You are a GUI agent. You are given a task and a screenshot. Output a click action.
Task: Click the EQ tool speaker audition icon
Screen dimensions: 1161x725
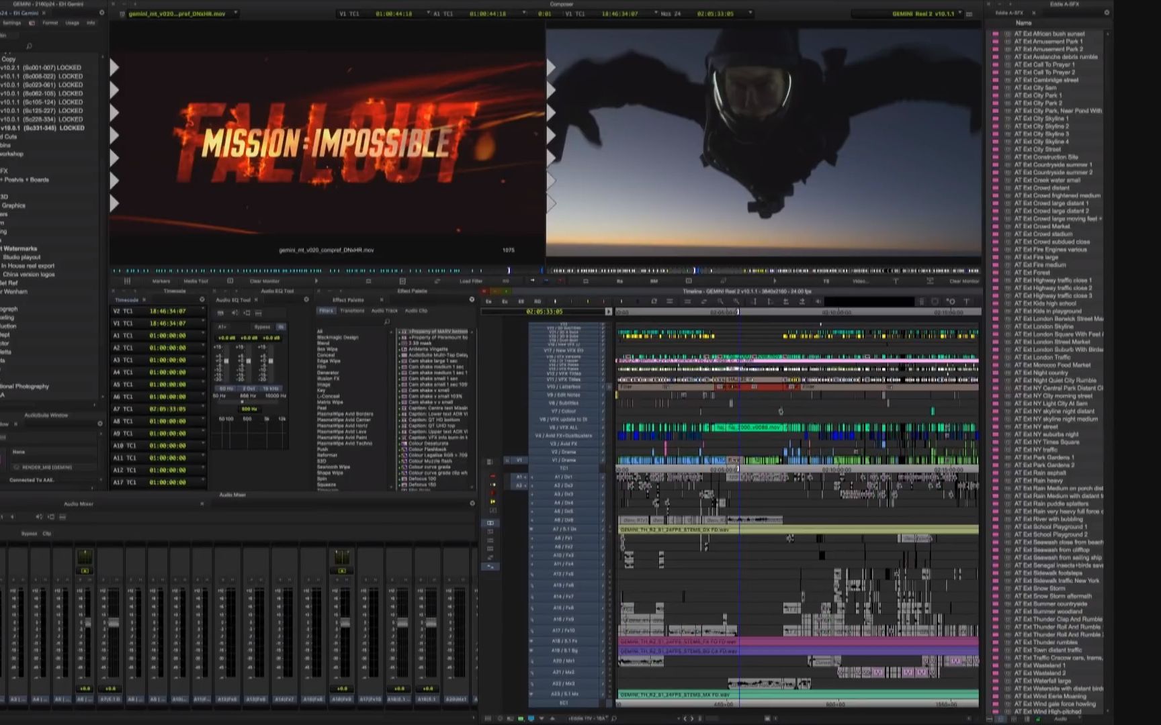coord(234,313)
